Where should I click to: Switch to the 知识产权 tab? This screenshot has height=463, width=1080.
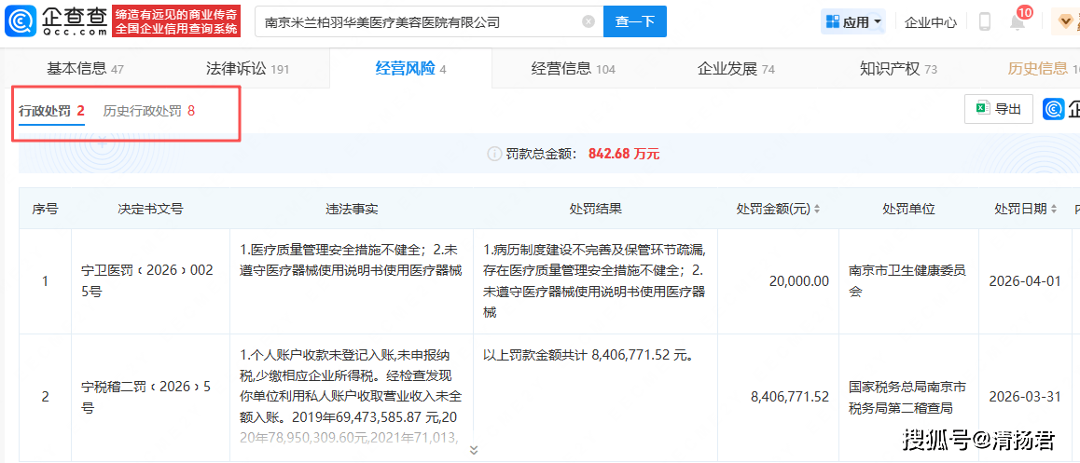[x=898, y=68]
